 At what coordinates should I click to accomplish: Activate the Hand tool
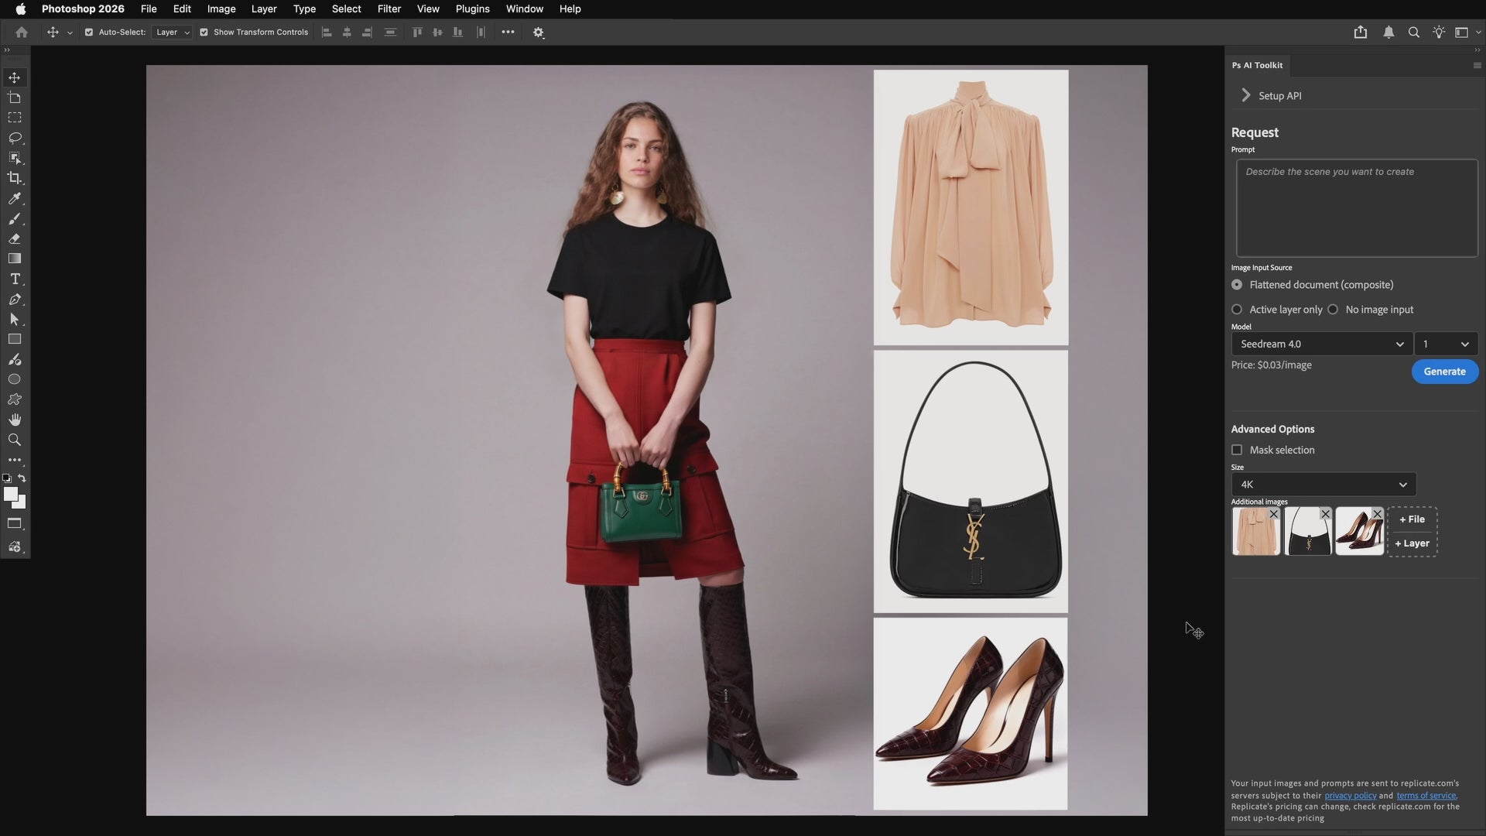15,420
